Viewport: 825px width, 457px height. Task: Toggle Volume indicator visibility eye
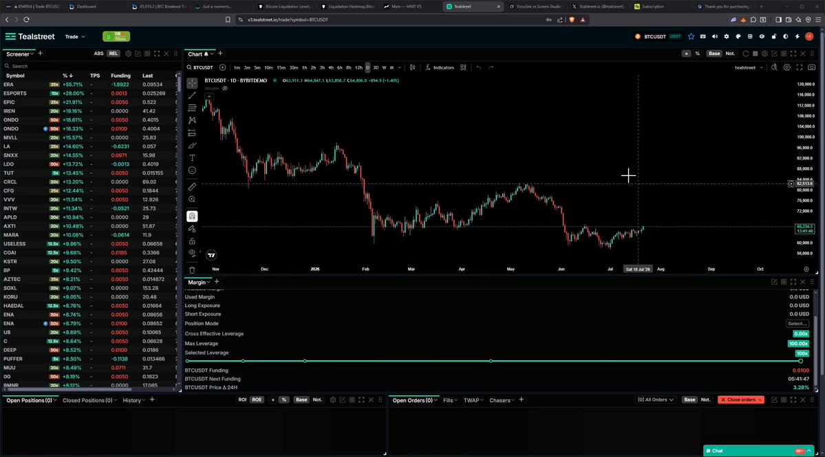coord(225,88)
